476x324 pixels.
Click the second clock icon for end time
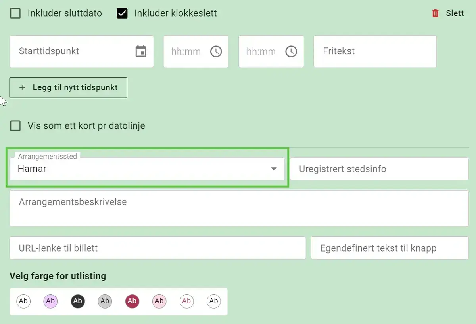click(291, 51)
